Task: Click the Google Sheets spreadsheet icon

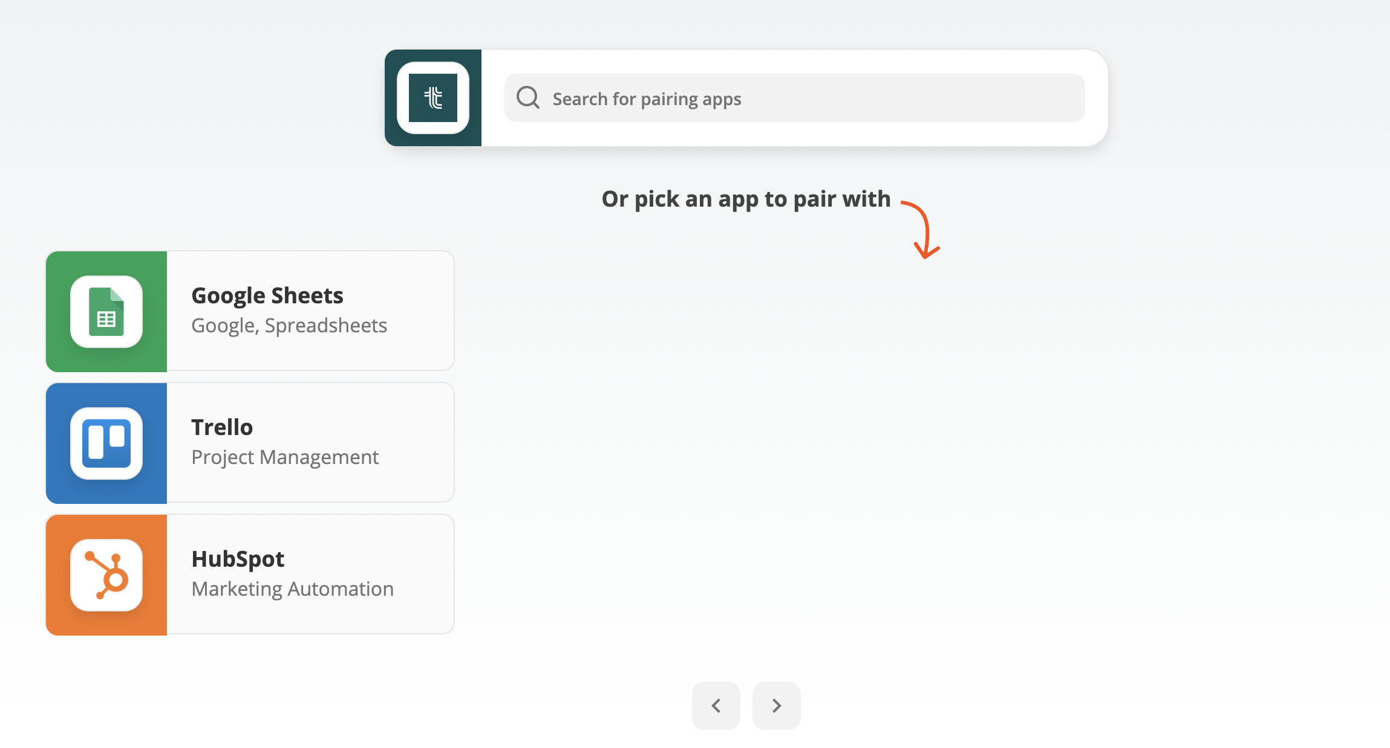Action: (x=106, y=312)
